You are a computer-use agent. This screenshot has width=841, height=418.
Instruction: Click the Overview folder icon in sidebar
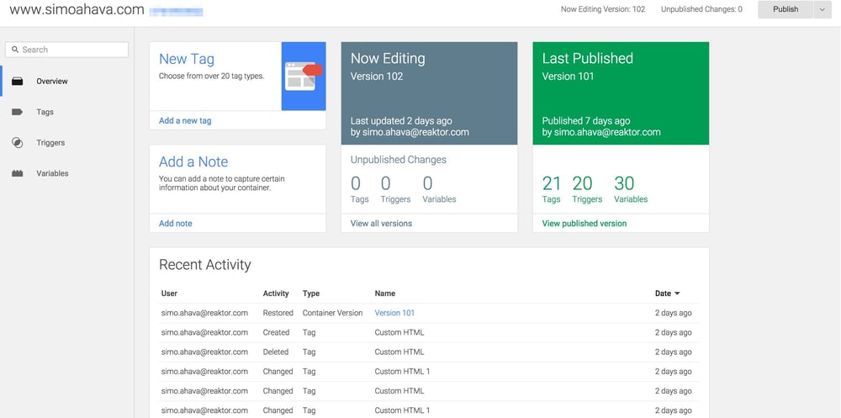pyautogui.click(x=17, y=82)
